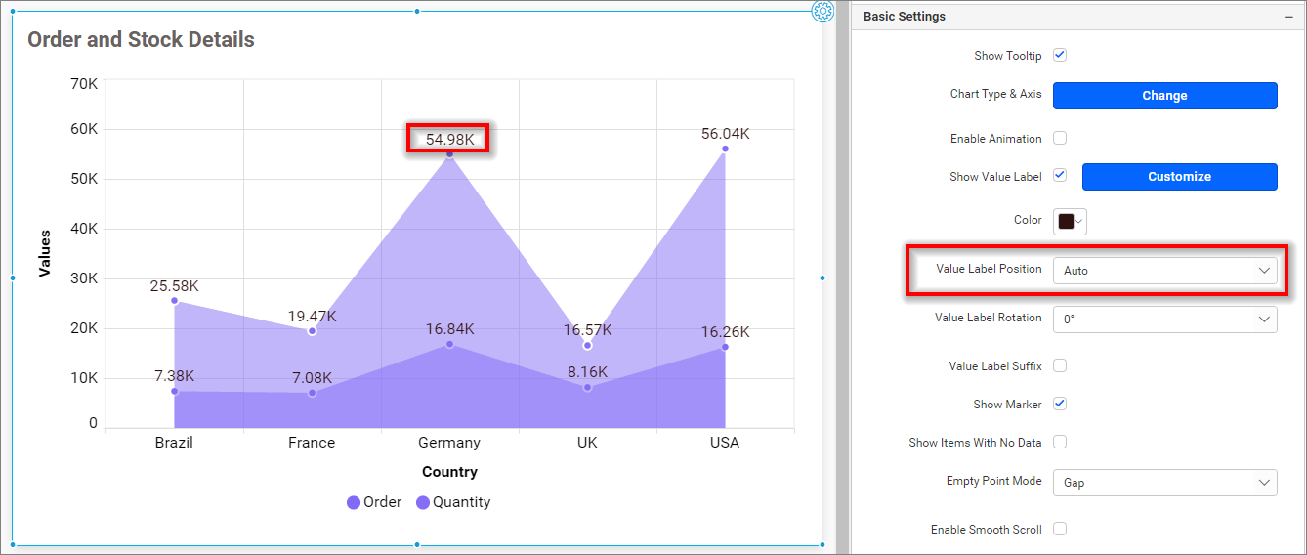The width and height of the screenshot is (1307, 555).
Task: Select the Order and Stock Details title
Action: [x=141, y=40]
